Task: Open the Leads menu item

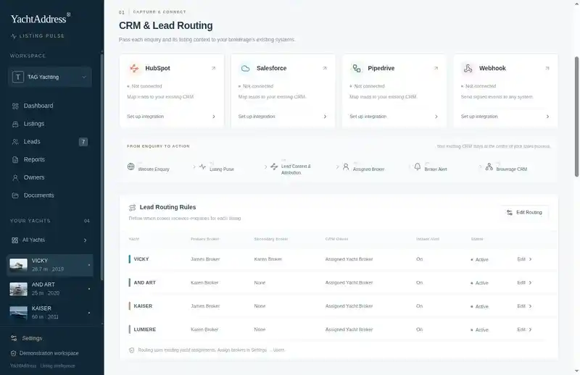Action: pos(32,142)
